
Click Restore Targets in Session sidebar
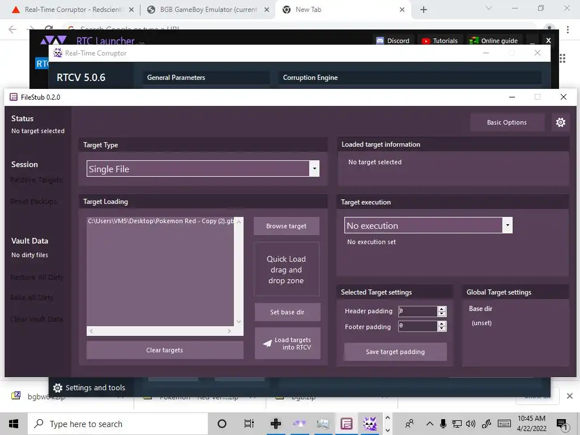36,180
